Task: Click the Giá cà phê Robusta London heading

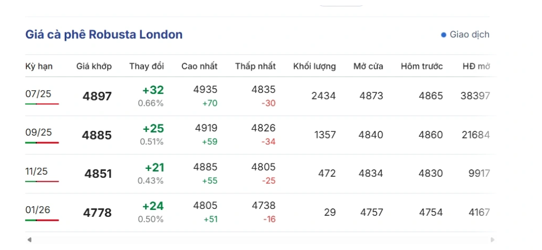Action: click(x=104, y=35)
